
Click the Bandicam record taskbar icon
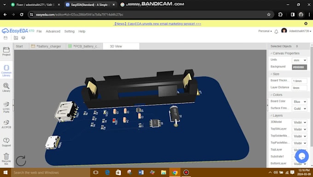186,172
